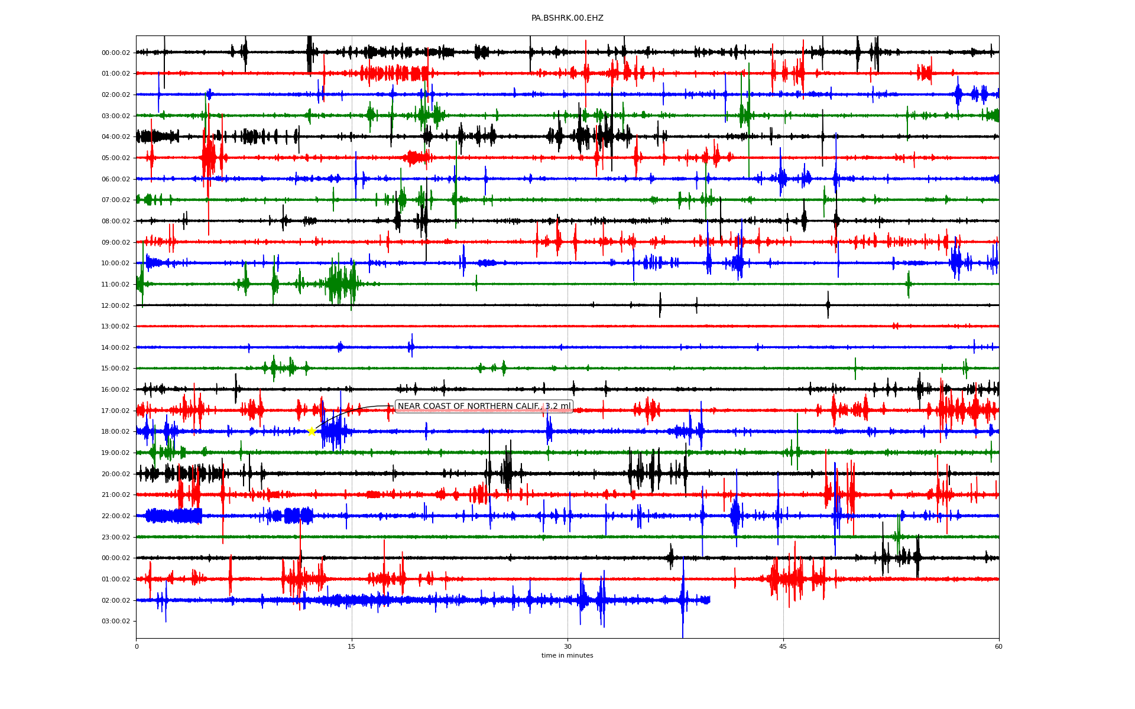Click the 45 minute x-axis tick label
Screen dimensions: 1135x709
[783, 647]
